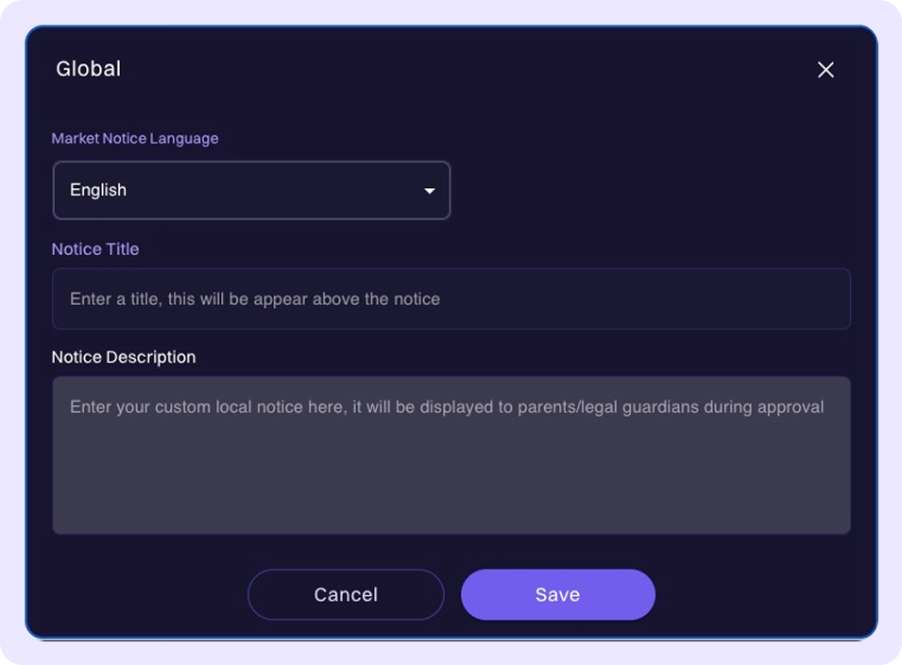Click the "Enter a title" placeholder text
The width and height of the screenshot is (902, 665).
tap(255, 298)
